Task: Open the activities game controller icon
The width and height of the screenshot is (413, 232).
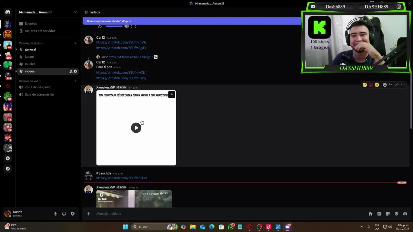Action: pyautogui.click(x=405, y=214)
